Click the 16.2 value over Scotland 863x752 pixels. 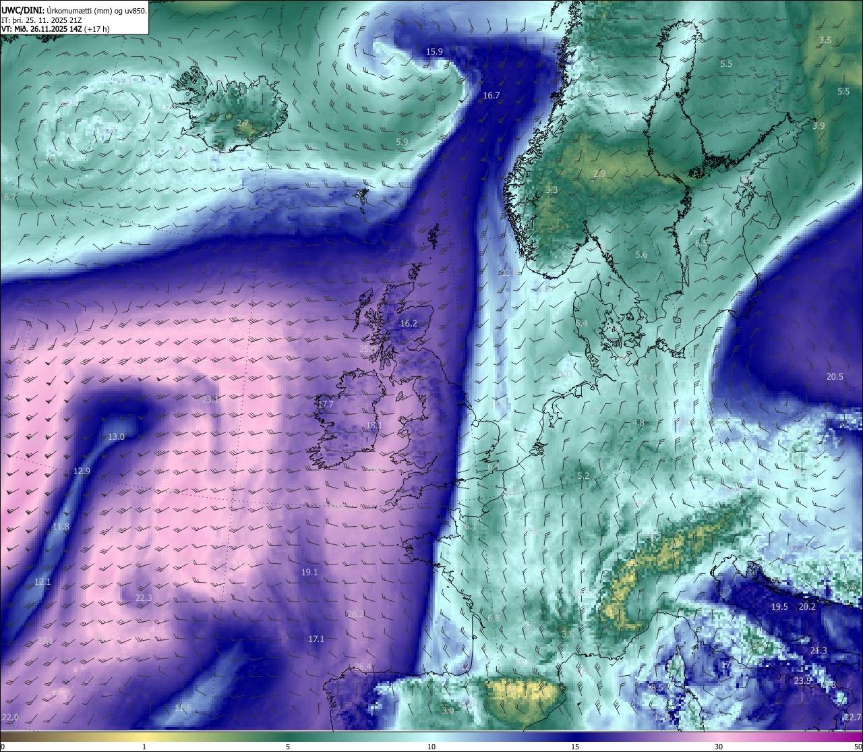pos(409,324)
